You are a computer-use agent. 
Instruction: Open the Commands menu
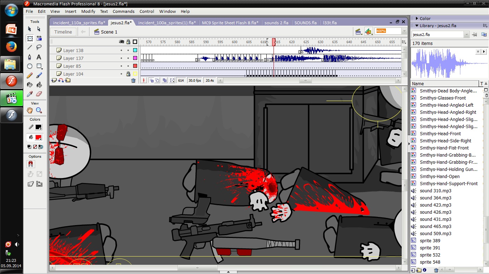(x=124, y=11)
